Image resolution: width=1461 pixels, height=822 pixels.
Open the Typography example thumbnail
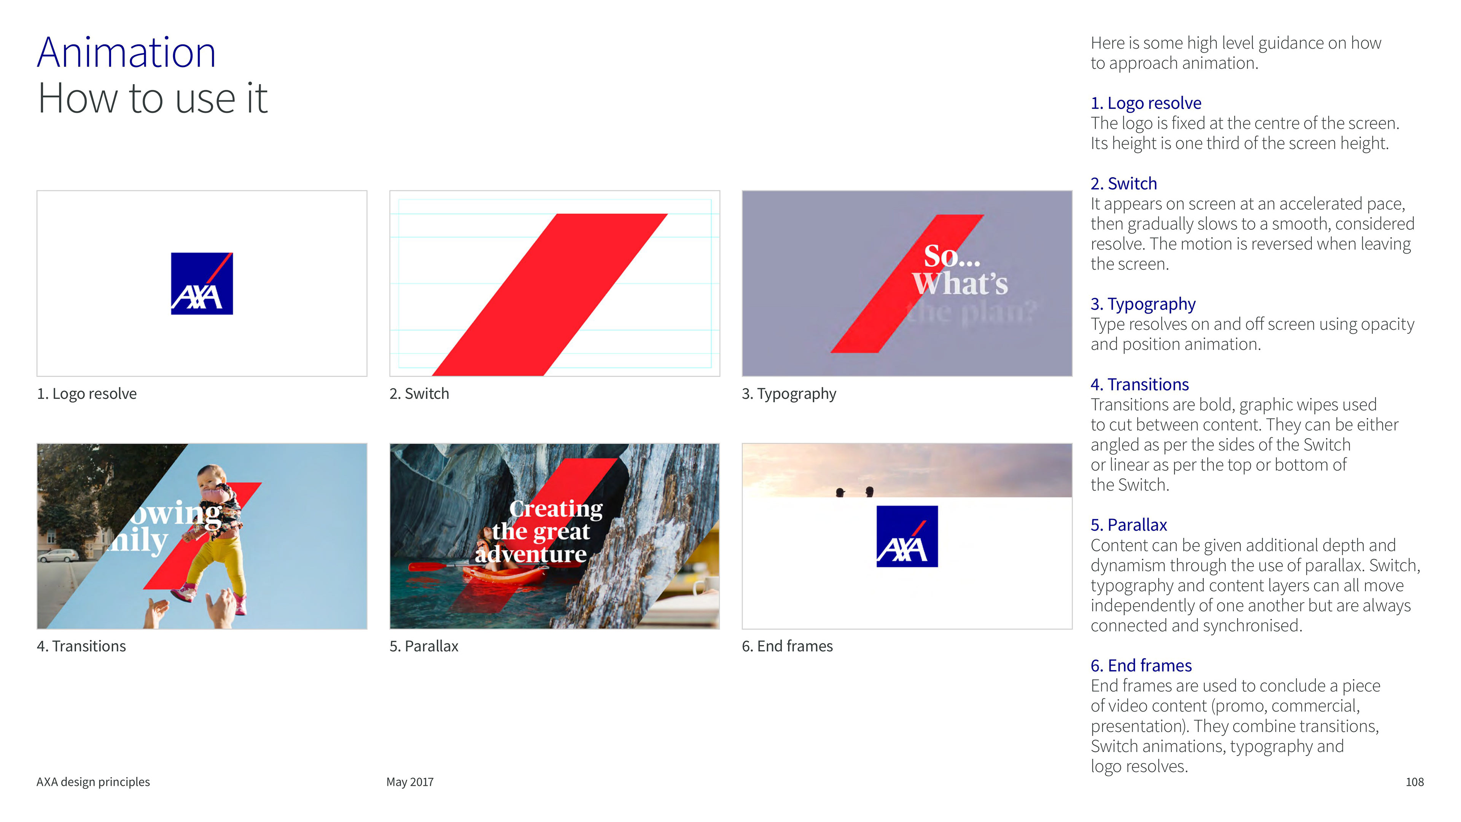907,283
